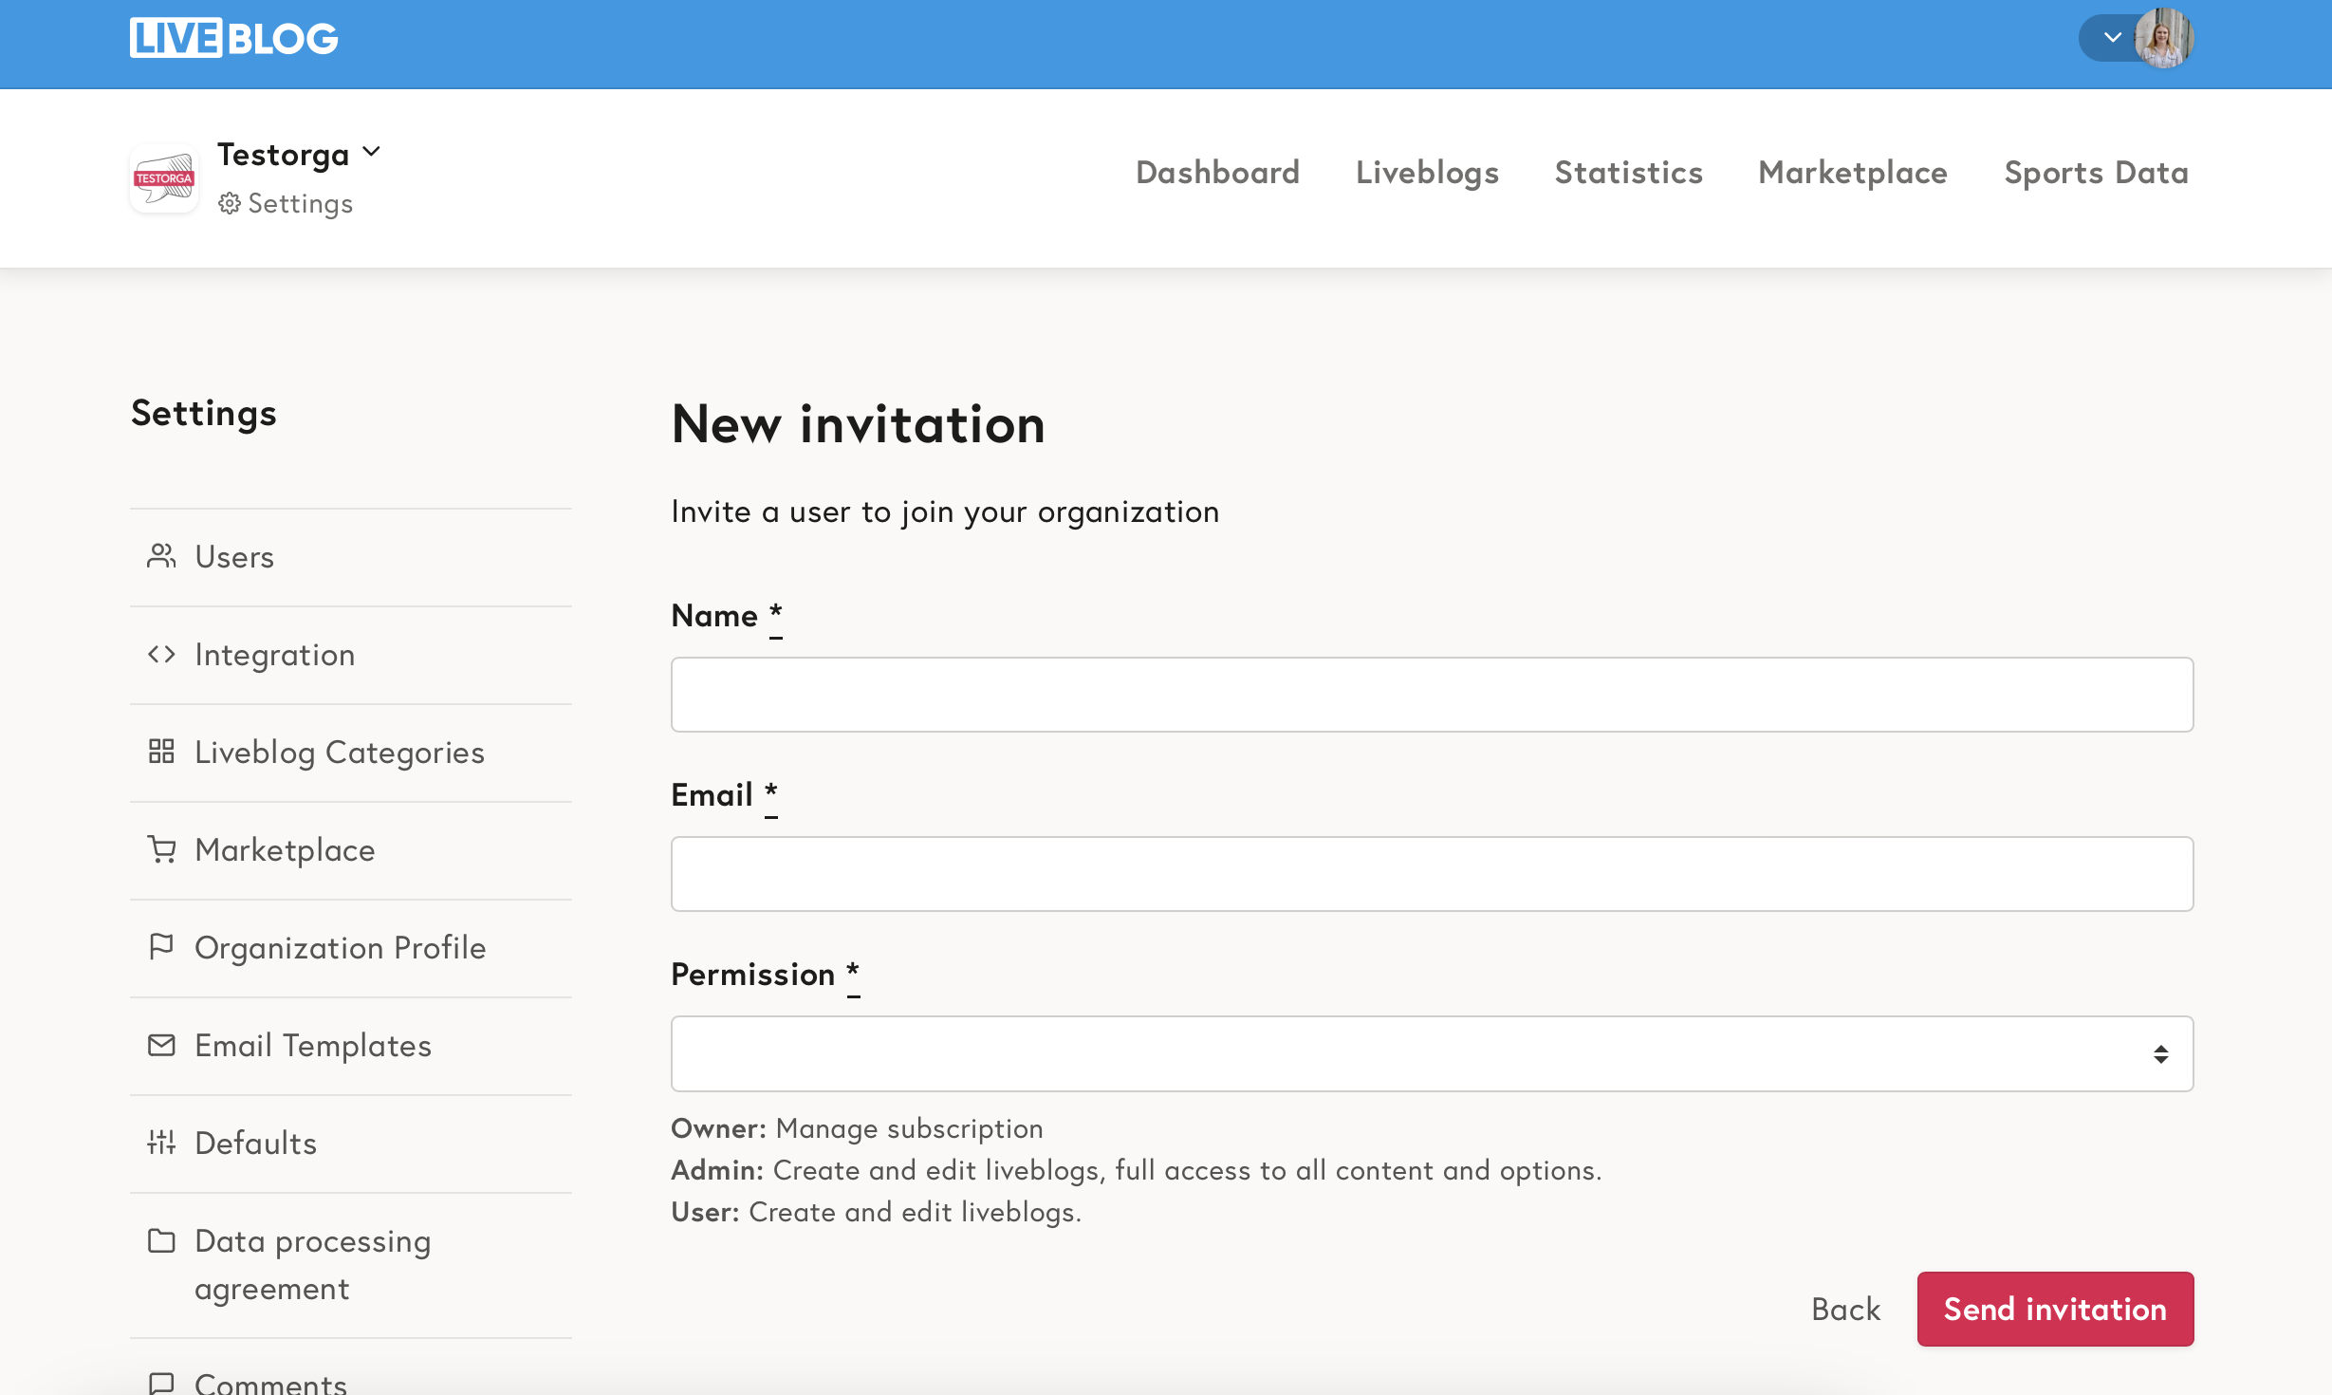This screenshot has width=2332, height=1395.
Task: Click the Integration code brackets icon
Action: point(161,654)
